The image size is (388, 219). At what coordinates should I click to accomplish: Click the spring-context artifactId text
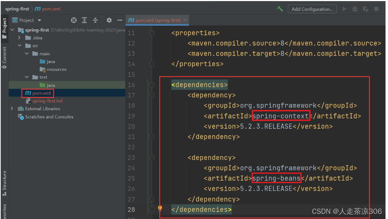281,116
